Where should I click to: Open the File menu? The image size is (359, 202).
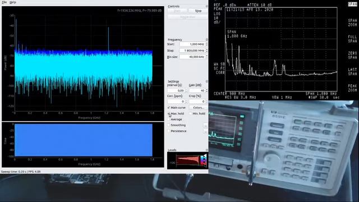[x=4, y=2]
